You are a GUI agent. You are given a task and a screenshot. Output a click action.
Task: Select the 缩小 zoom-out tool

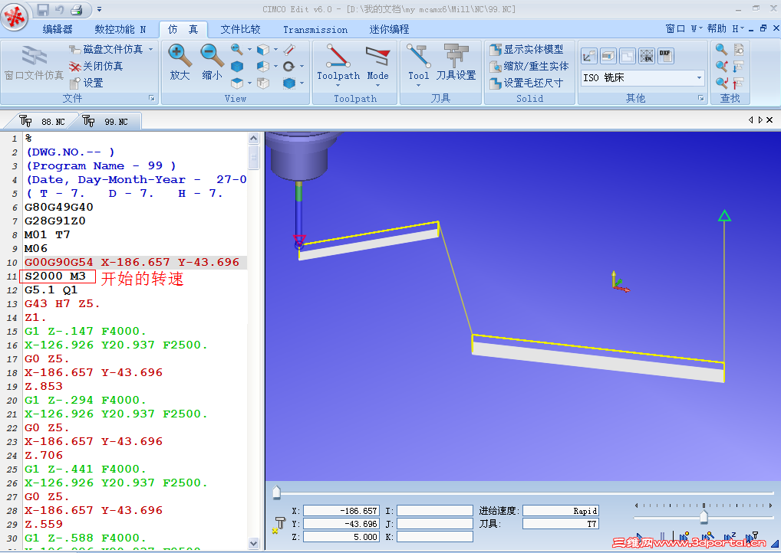coord(211,61)
